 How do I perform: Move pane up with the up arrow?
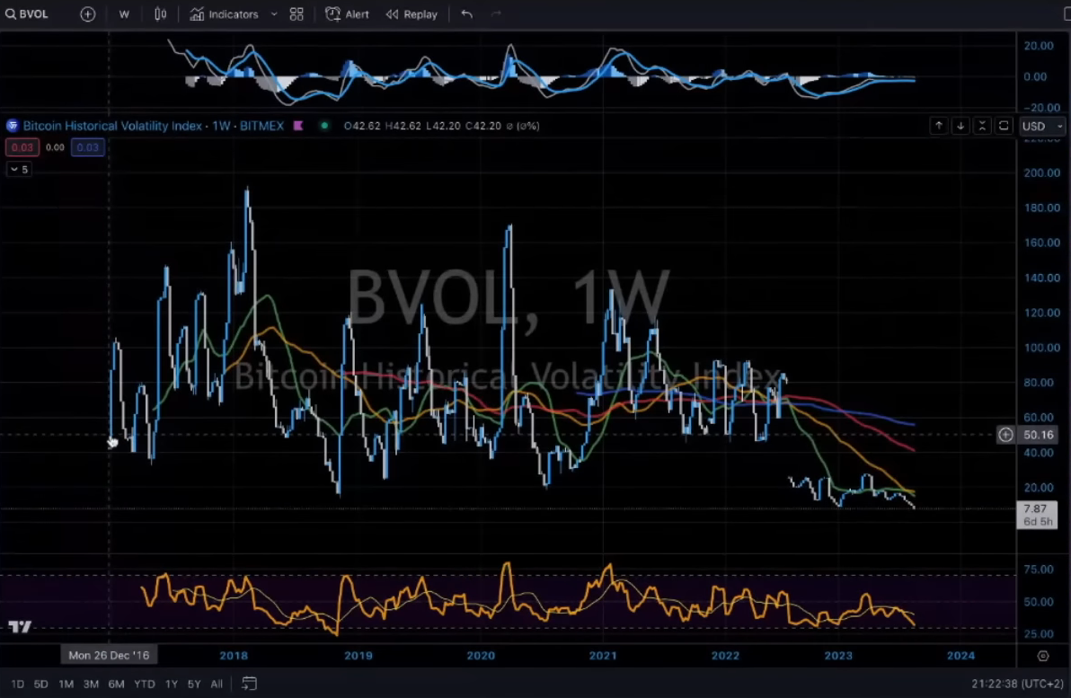click(938, 126)
